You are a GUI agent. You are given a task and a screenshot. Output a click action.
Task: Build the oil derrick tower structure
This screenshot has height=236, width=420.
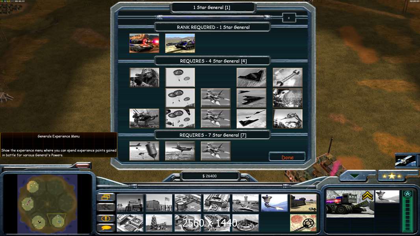coord(159,223)
